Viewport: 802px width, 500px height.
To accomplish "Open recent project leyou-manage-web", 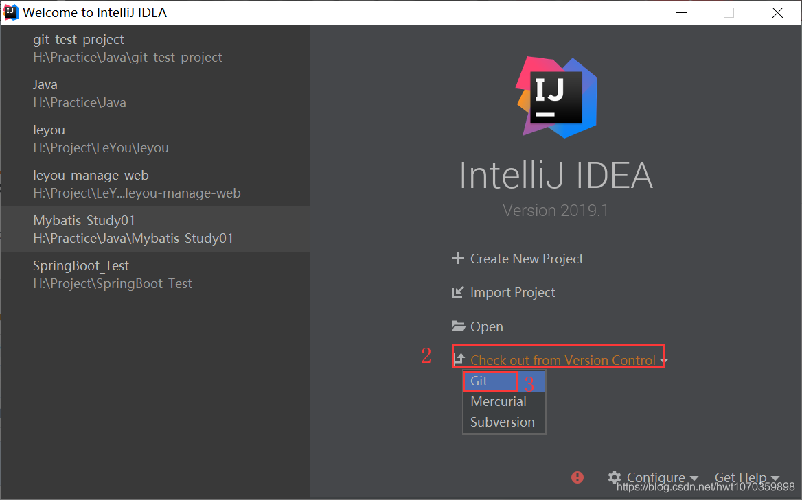I will [x=155, y=184].
